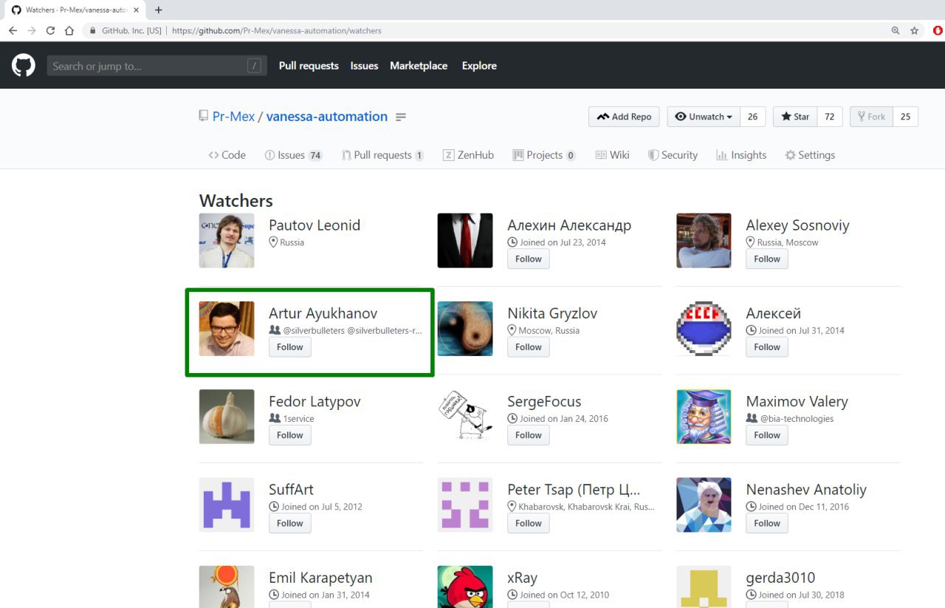Screen dimensions: 945x608
Task: Open new browser tab plus button
Action: [x=158, y=10]
